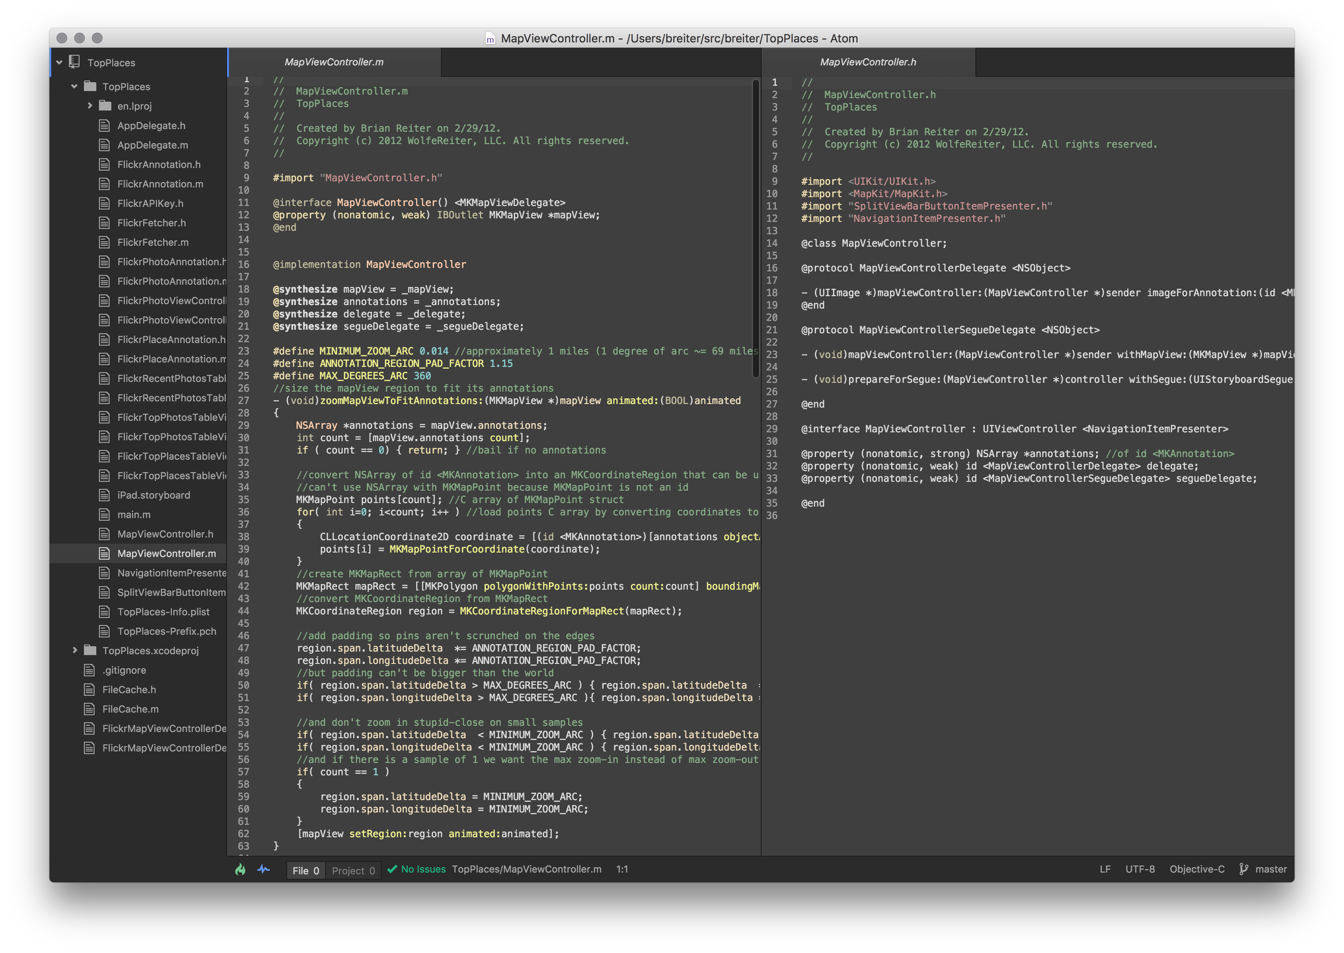Switch to the MapViewController.h tab
This screenshot has height=953, width=1344.
867,62
